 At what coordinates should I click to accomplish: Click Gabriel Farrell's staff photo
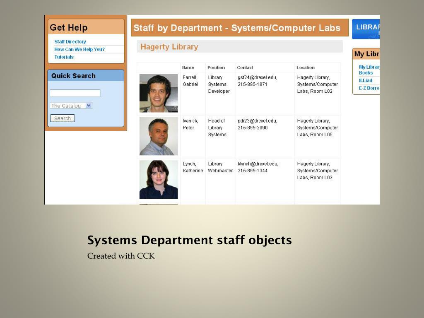[x=159, y=93]
